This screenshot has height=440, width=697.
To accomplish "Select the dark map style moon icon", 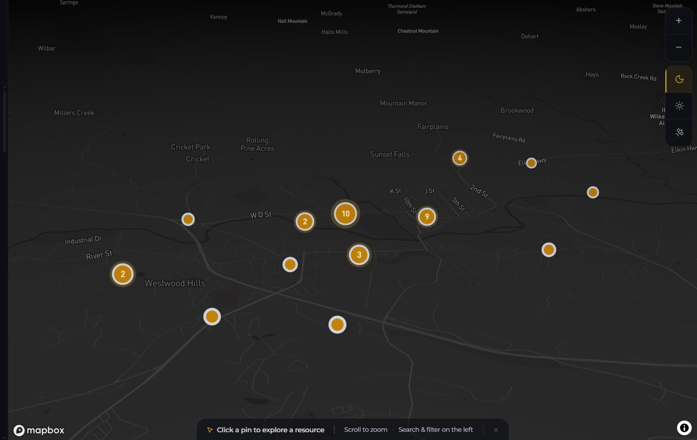I will 679,79.
